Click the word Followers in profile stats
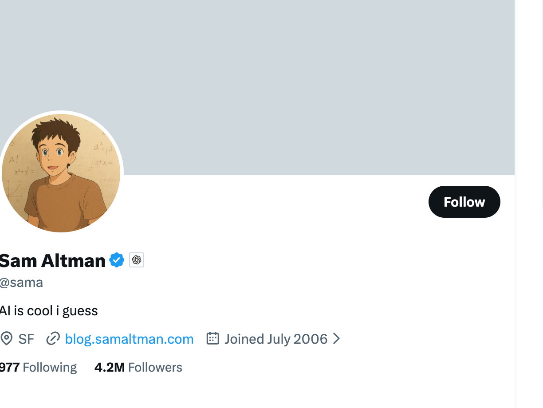This screenshot has height=408, width=543. (x=155, y=367)
